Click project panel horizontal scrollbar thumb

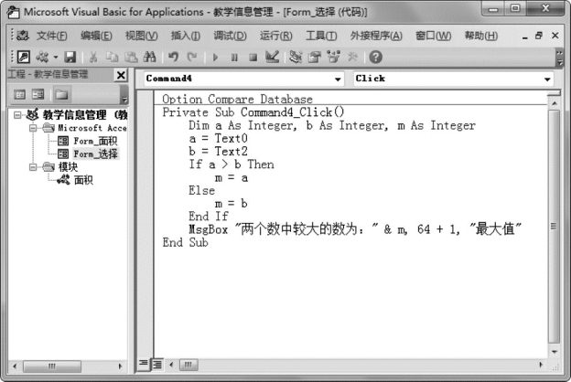coord(52,366)
